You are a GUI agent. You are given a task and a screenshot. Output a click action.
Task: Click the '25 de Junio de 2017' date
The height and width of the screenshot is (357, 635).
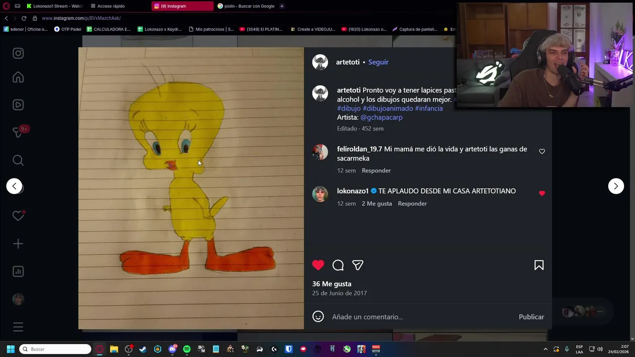coord(339,293)
